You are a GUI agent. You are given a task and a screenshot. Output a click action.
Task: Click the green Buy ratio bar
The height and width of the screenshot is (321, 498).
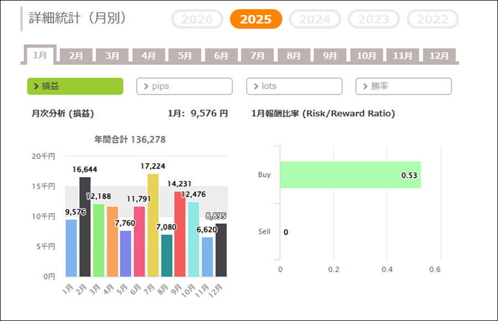pos(350,175)
